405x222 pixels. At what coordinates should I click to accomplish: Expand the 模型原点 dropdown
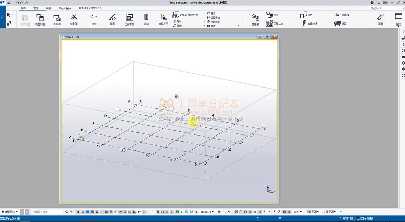10,212
